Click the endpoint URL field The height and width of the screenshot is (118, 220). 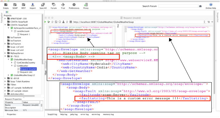(138, 22)
